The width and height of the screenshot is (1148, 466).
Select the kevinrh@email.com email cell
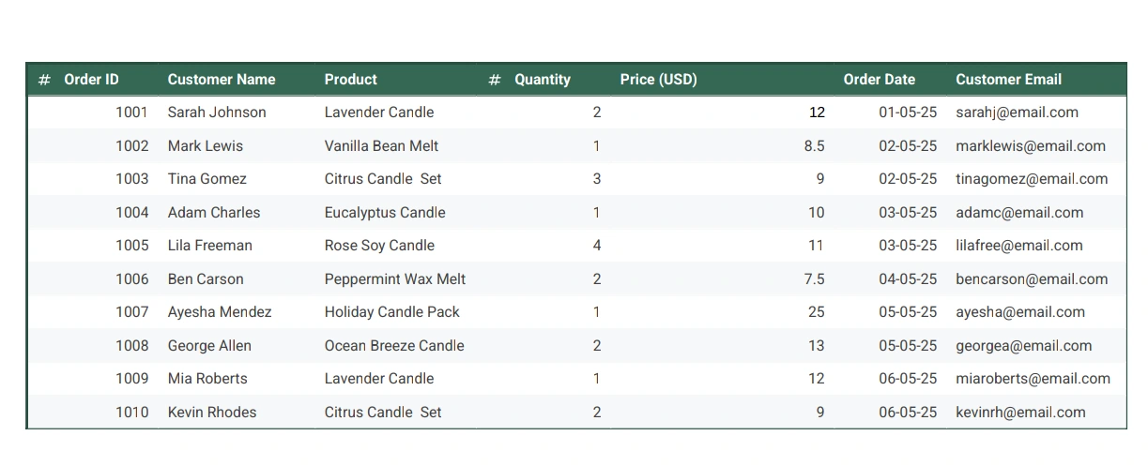(x=1019, y=413)
